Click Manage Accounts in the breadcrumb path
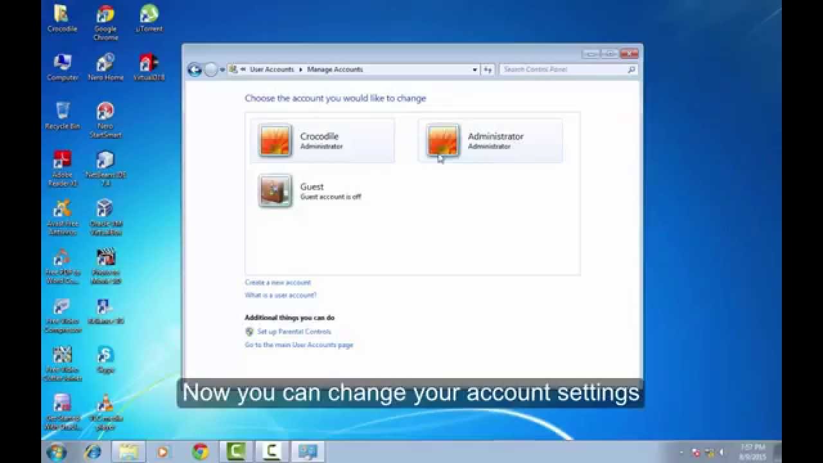Viewport: 823px width, 463px height. [335, 69]
